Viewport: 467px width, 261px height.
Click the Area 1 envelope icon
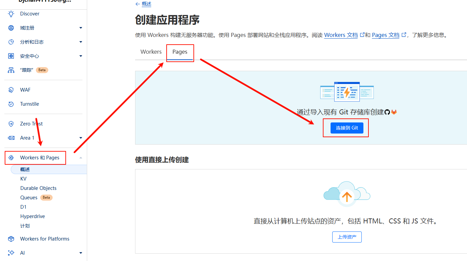[11, 138]
